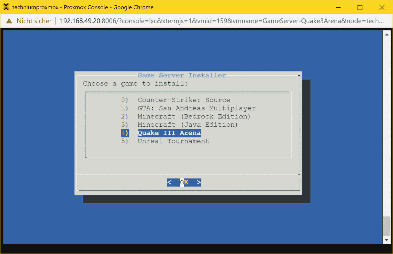Click the scrollbar up arrow

click(386, 34)
